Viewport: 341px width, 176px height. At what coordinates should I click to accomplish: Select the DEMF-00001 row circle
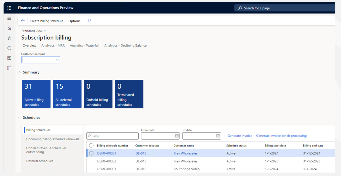tap(91, 153)
